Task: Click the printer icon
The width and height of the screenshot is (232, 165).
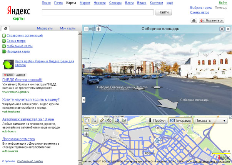Action: tap(194, 21)
